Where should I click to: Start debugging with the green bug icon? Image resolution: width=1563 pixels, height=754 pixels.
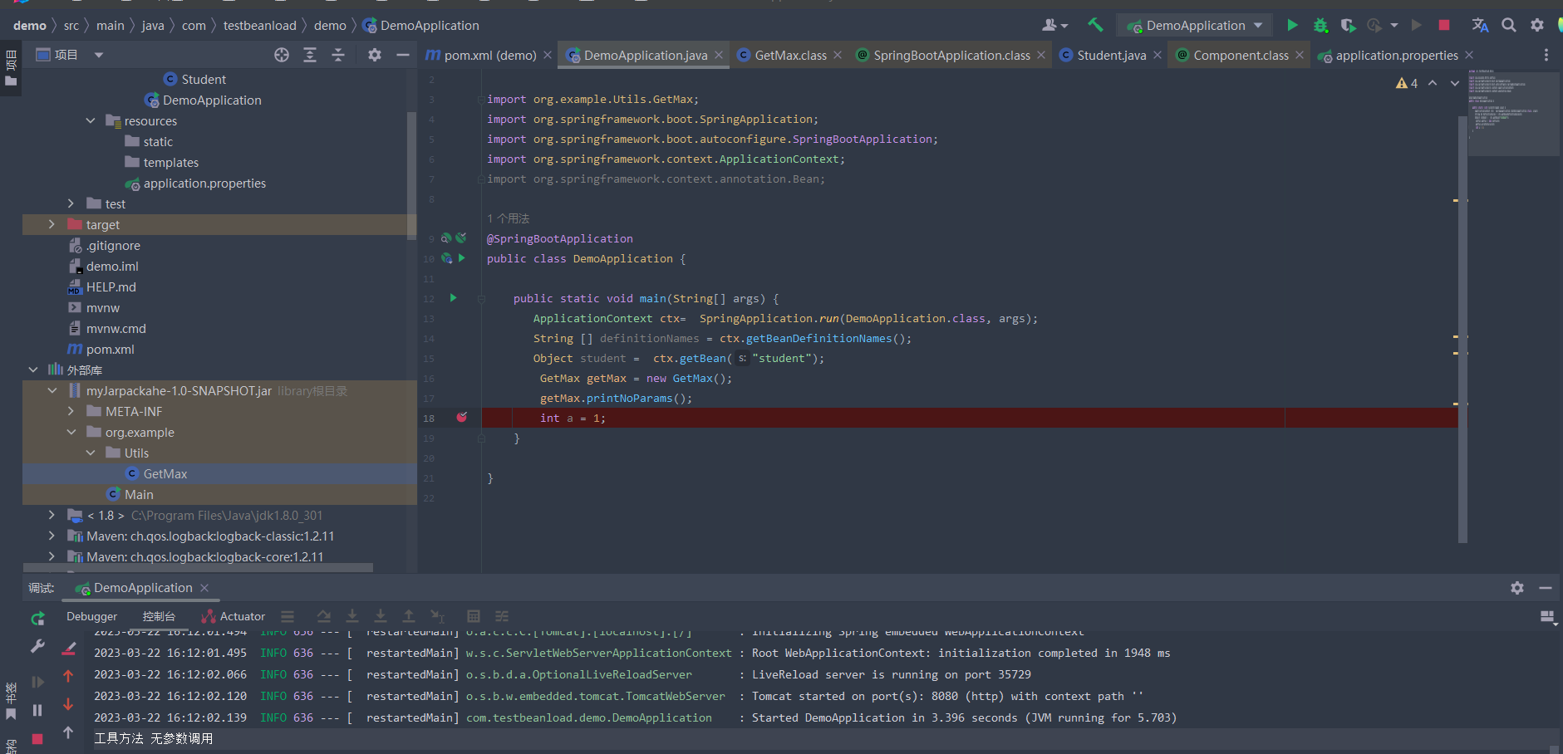click(1320, 26)
